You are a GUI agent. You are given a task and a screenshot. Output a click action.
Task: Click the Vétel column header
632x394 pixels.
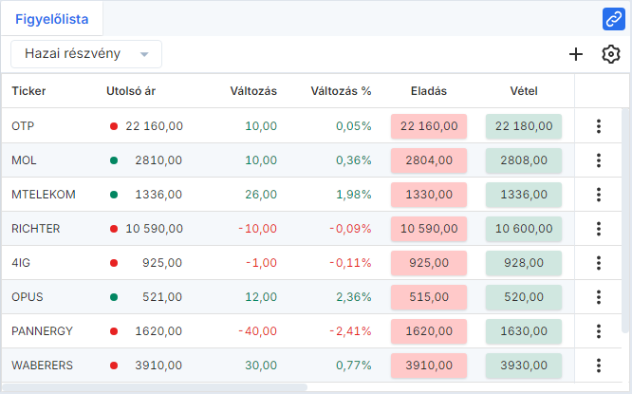click(524, 91)
